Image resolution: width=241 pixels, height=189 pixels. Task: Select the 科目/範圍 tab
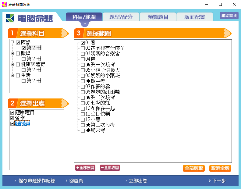[84, 17]
